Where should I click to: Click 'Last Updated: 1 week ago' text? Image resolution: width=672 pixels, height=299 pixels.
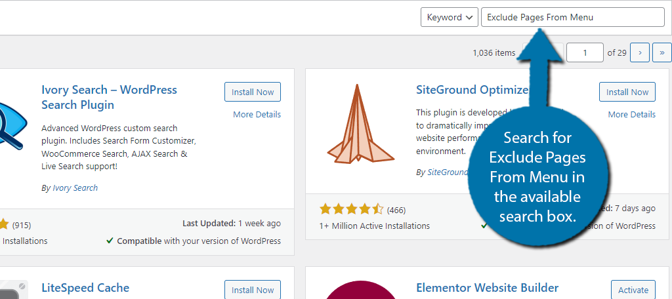[x=232, y=223]
